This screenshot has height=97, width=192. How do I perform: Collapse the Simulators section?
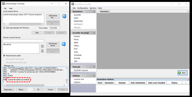pyautogui.click(x=94, y=11)
